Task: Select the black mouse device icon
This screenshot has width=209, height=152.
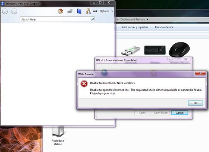Action: 179,49
